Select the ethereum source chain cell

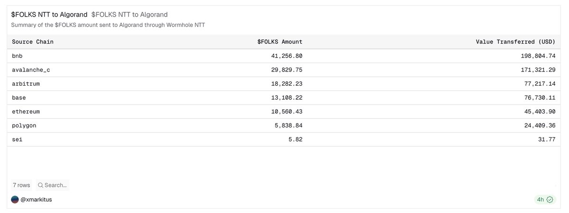point(26,112)
